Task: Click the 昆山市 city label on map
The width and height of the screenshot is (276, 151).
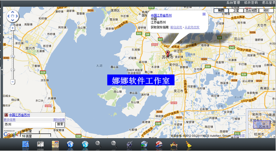Action: (x=239, y=39)
